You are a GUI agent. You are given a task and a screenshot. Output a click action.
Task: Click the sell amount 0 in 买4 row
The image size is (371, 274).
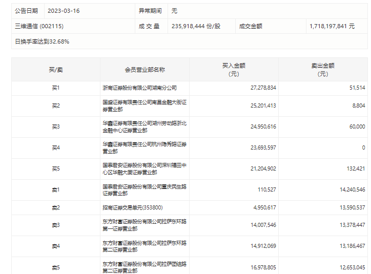tap(363, 148)
